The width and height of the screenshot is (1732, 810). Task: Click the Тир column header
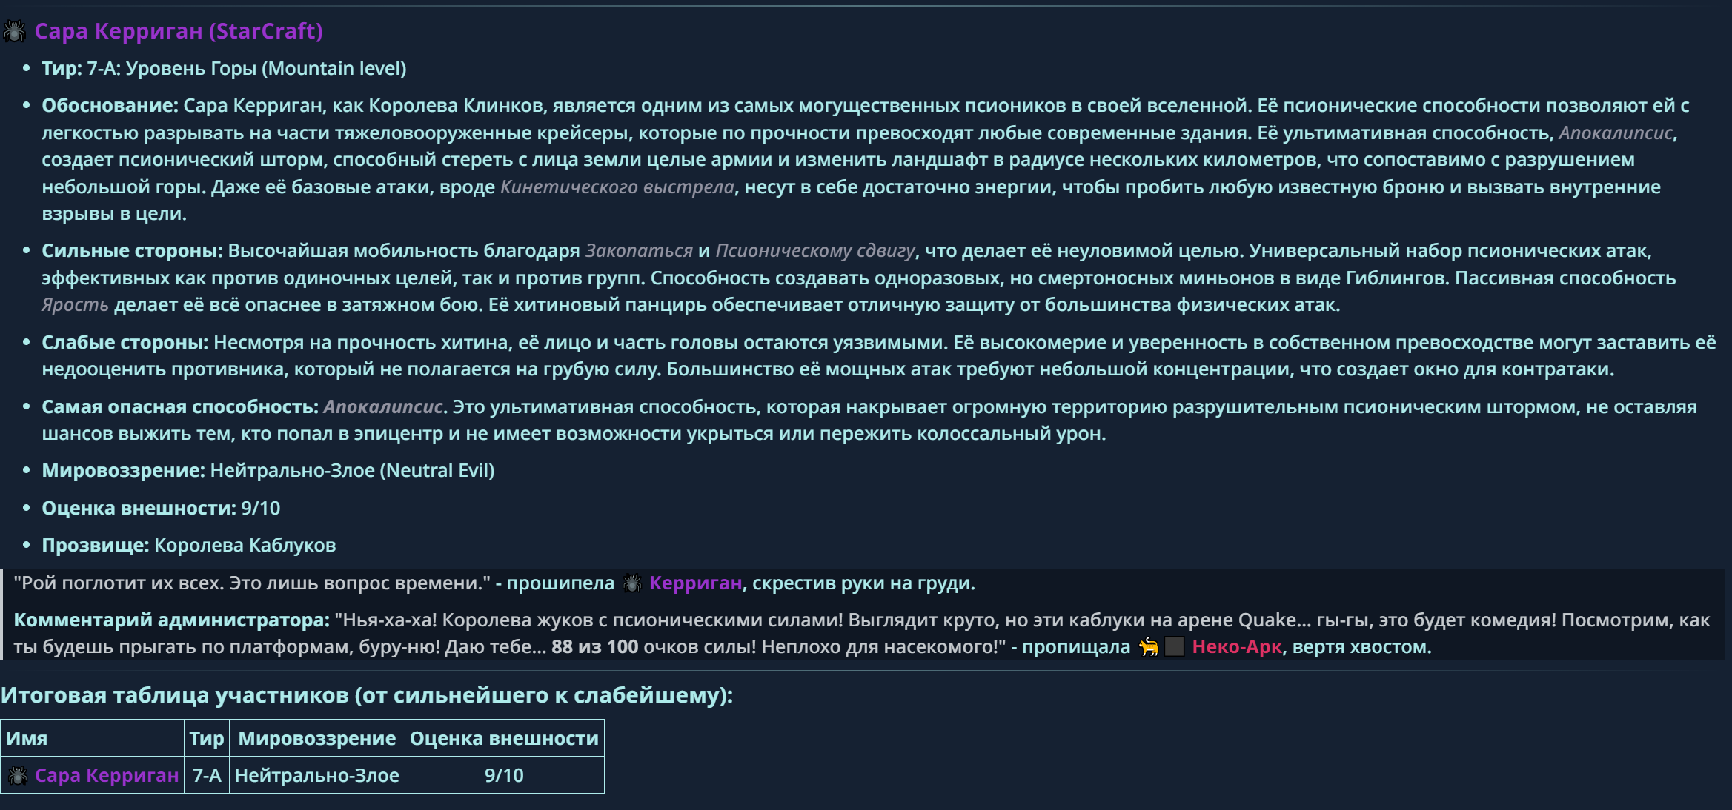click(x=207, y=738)
